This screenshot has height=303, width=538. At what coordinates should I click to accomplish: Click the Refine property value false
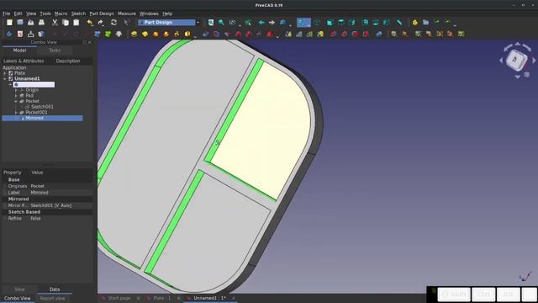[35, 219]
